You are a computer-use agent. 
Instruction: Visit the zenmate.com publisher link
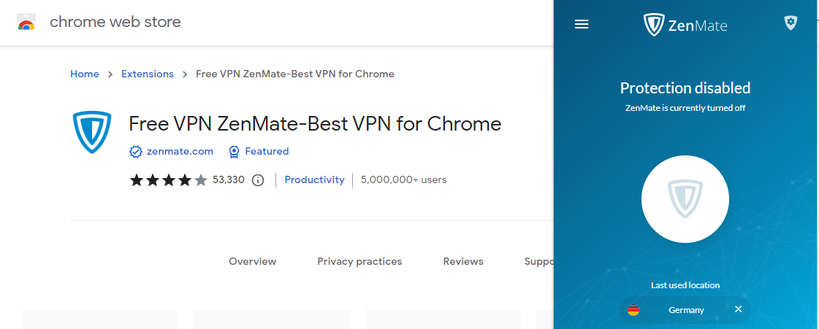[180, 152]
